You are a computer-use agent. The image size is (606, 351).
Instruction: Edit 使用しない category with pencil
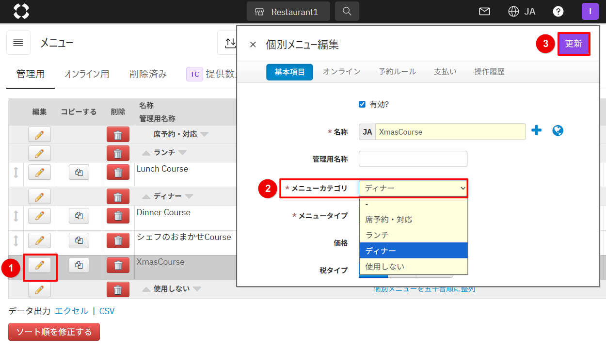click(40, 289)
